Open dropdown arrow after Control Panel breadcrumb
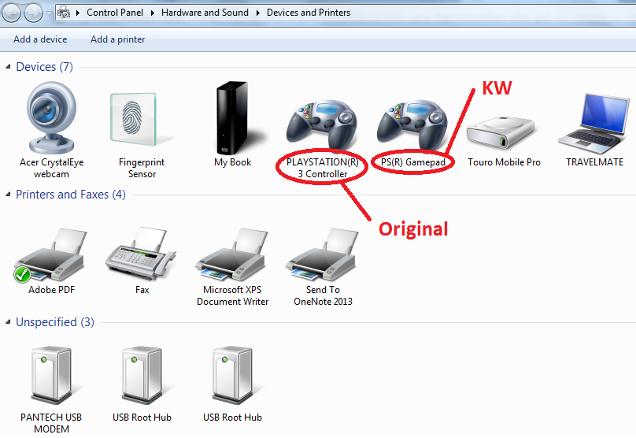 point(153,13)
